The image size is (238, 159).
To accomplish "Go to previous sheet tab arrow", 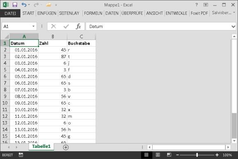I will coord(9,147).
